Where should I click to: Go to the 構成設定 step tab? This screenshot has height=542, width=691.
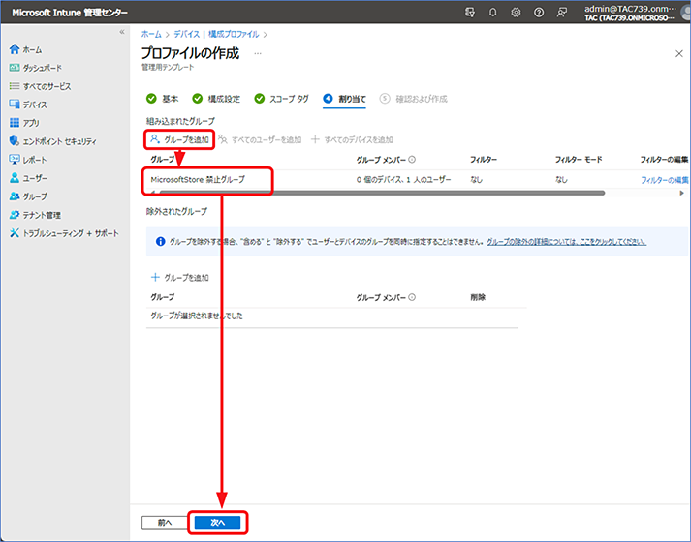(216, 99)
